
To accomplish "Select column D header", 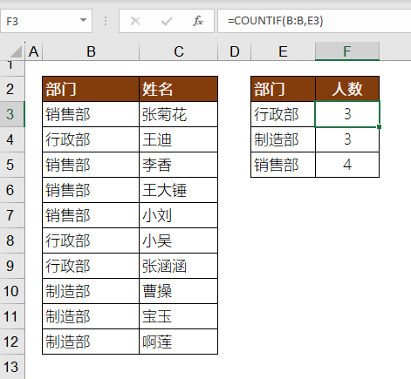I will (x=235, y=51).
